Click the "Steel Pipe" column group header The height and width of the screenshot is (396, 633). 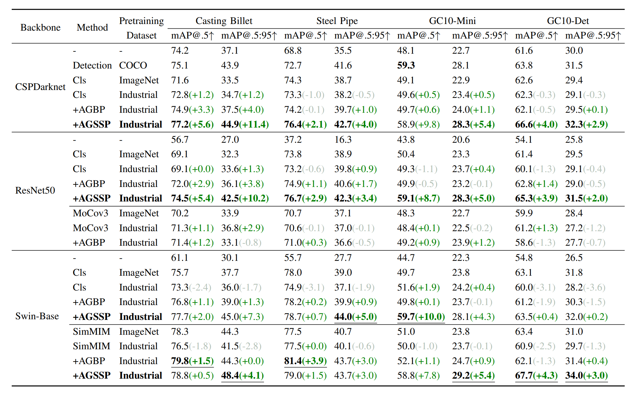337,21
